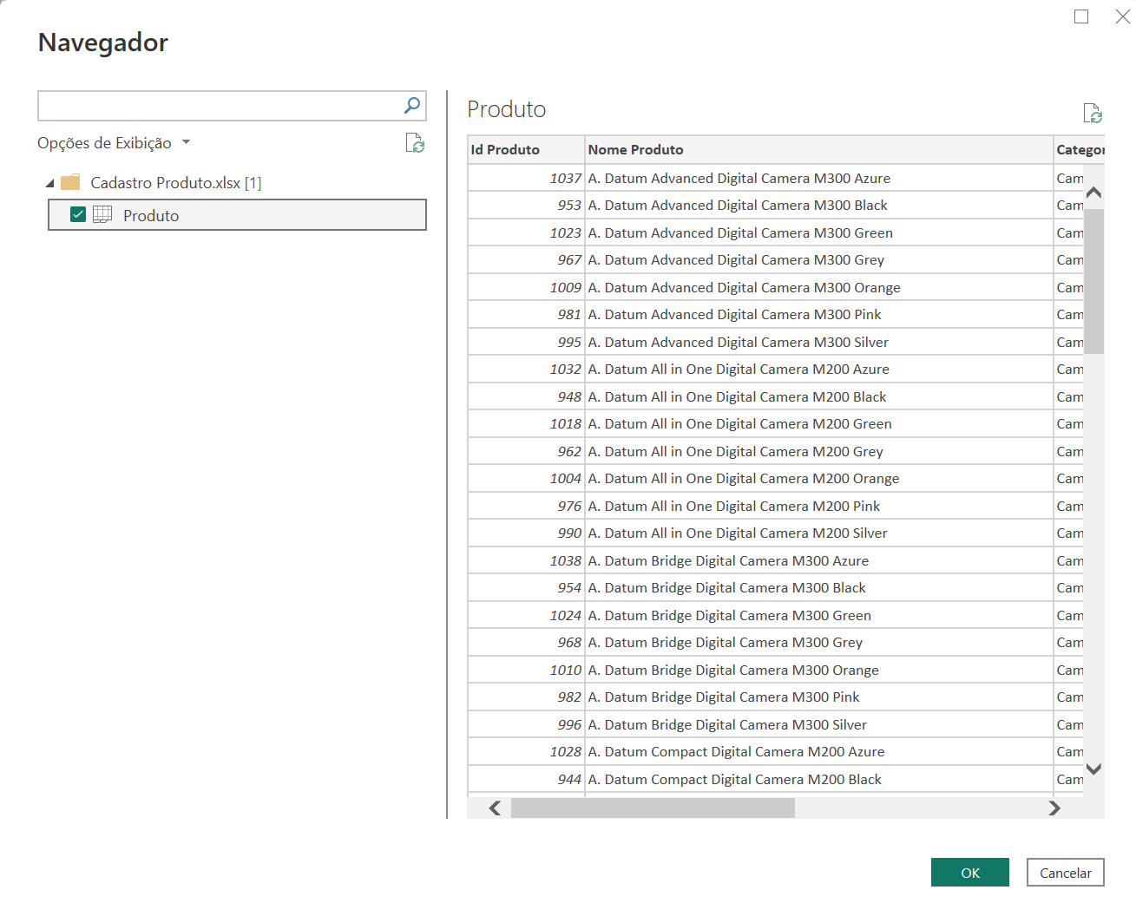Click OK to confirm selection
This screenshot has height=903, width=1136.
coord(970,873)
